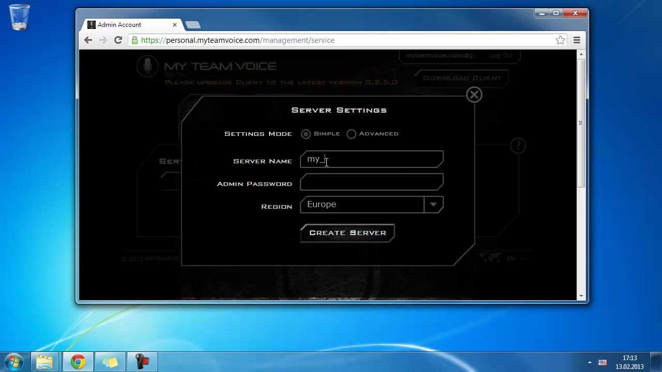The height and width of the screenshot is (372, 662).
Task: Close the Admin Account tab
Action: click(x=175, y=25)
